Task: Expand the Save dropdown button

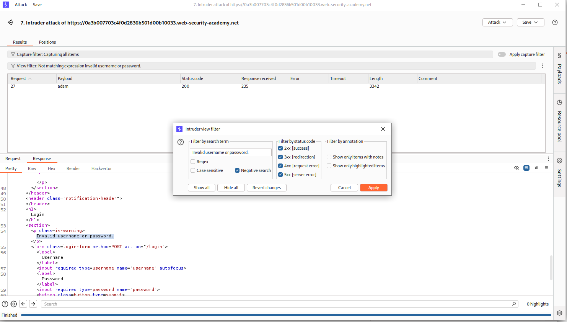Action: 530,23
